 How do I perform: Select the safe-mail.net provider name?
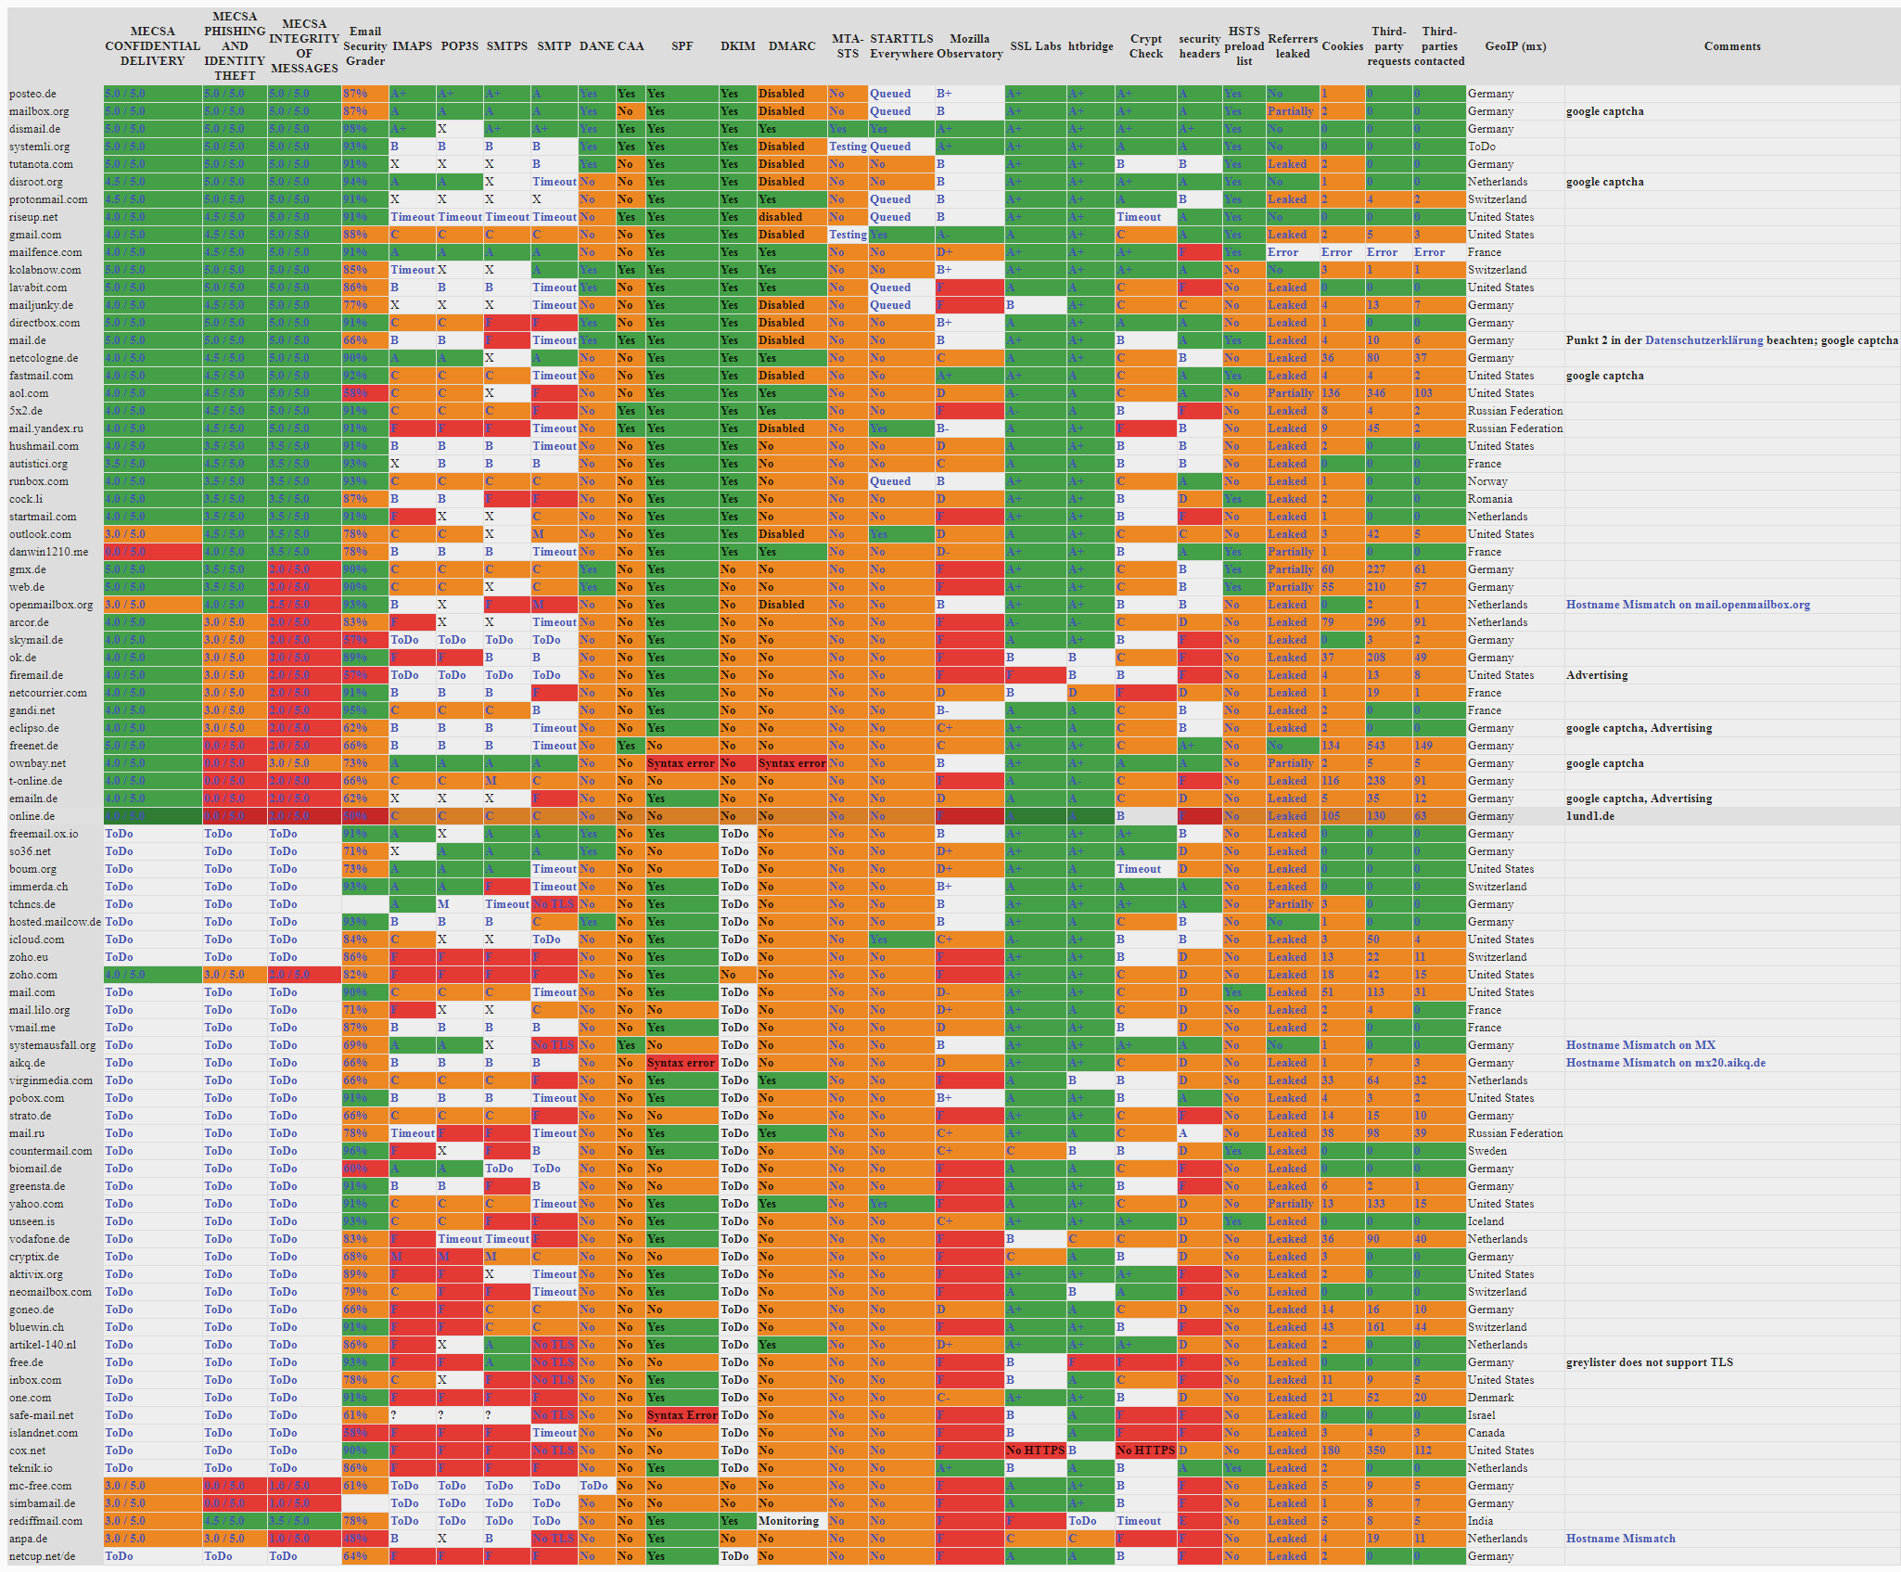click(x=42, y=1415)
